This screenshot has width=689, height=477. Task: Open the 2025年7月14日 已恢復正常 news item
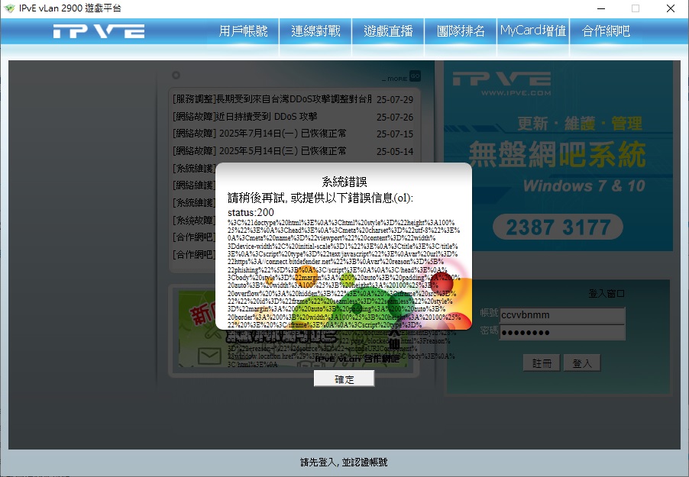click(293, 134)
